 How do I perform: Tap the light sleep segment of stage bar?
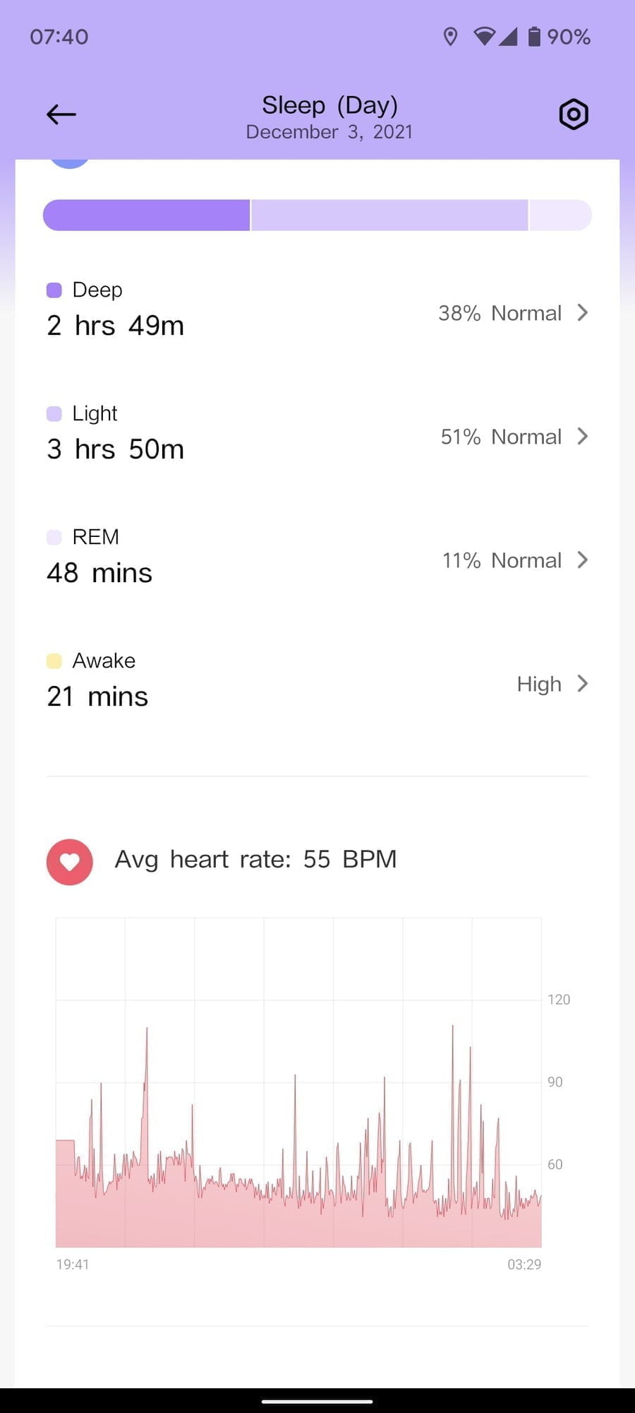click(x=389, y=215)
